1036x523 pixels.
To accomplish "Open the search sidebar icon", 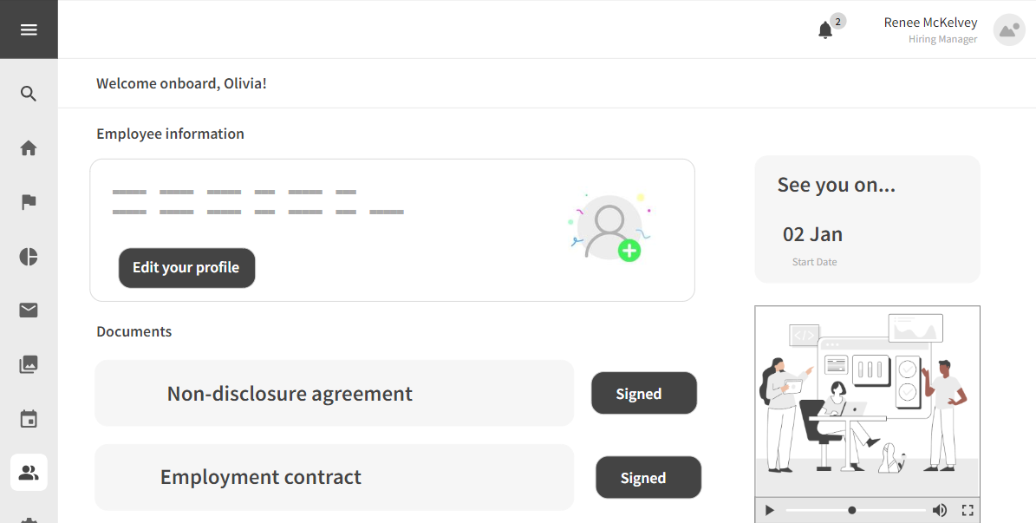I will click(x=29, y=93).
